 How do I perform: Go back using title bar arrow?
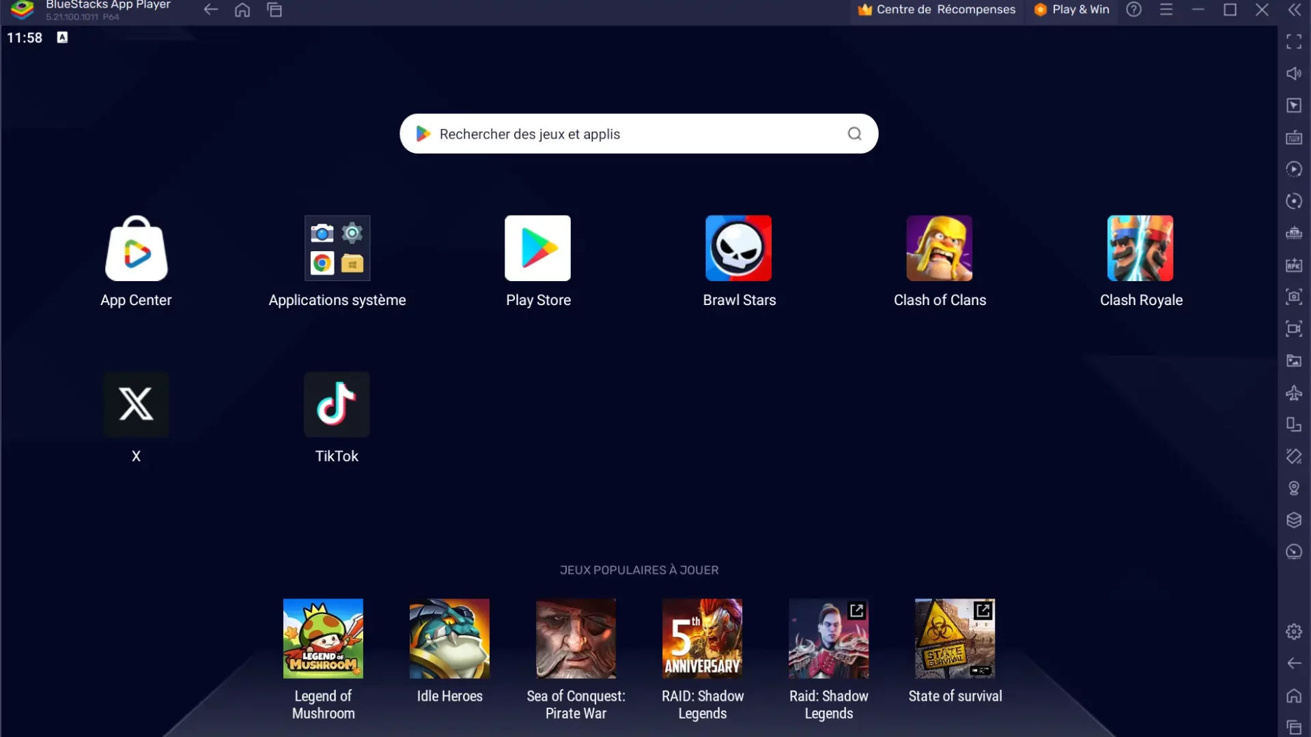tap(210, 10)
